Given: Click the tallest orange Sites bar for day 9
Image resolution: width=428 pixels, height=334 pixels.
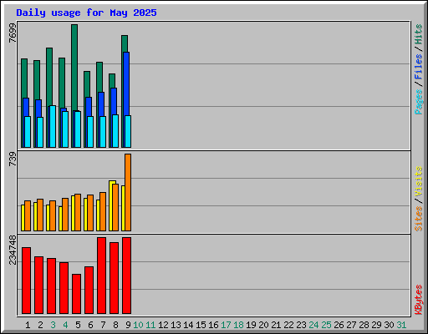Looking at the screenshot, I should (x=128, y=192).
